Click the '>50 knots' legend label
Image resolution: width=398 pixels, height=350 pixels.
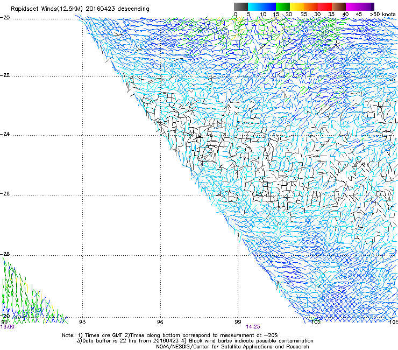[382, 15]
